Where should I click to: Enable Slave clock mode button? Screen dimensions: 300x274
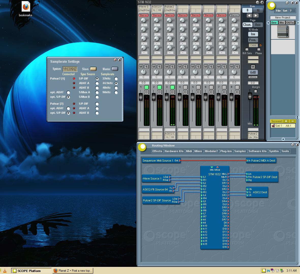[x=93, y=69]
